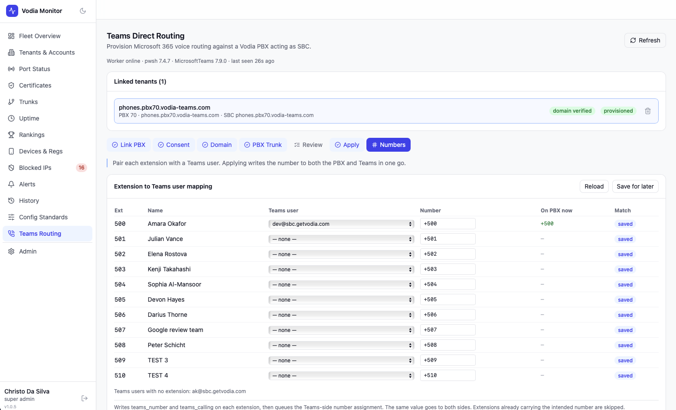Click the saved badge for extension 500

[625, 224]
